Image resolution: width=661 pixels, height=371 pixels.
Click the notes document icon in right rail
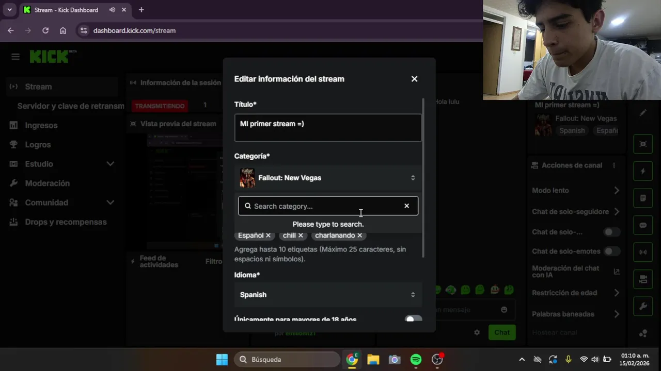coord(643,198)
